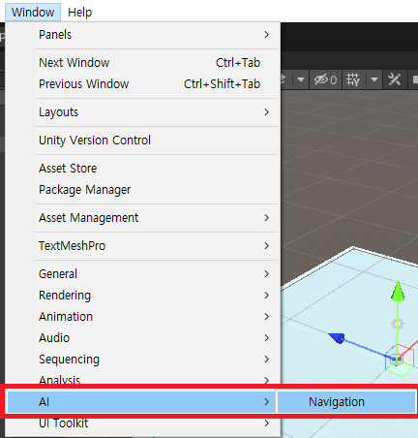
Task: Open the Window menu
Action: (x=33, y=13)
